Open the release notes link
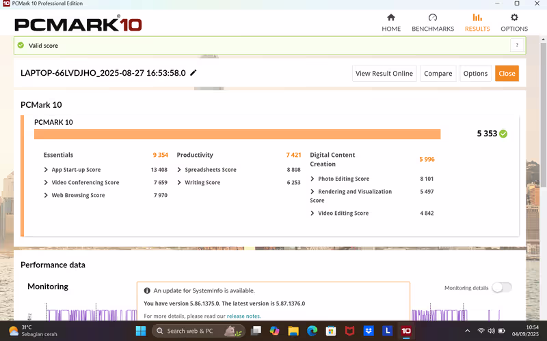Screen dimensions: 547x341 tap(243, 316)
